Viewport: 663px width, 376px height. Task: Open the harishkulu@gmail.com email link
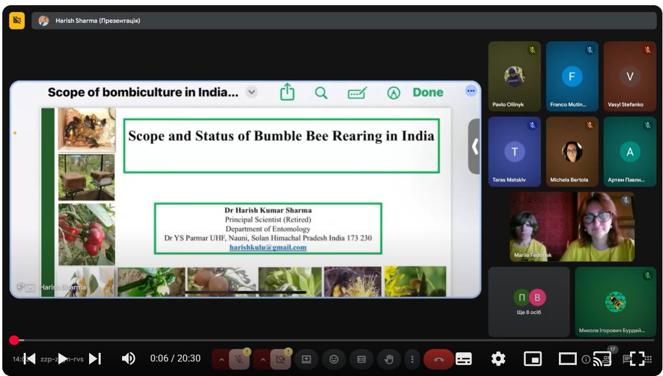click(268, 247)
